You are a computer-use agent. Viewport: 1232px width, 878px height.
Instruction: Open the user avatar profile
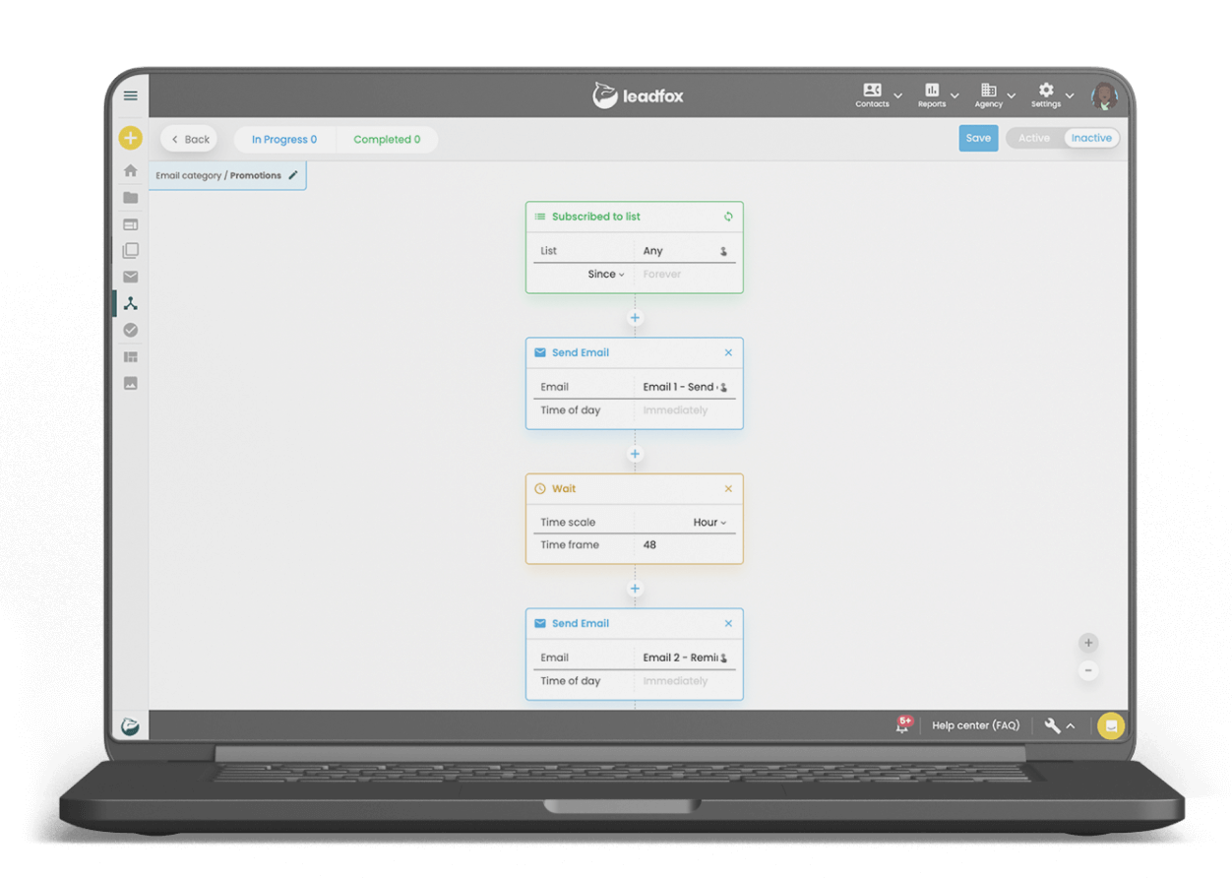tap(1104, 96)
